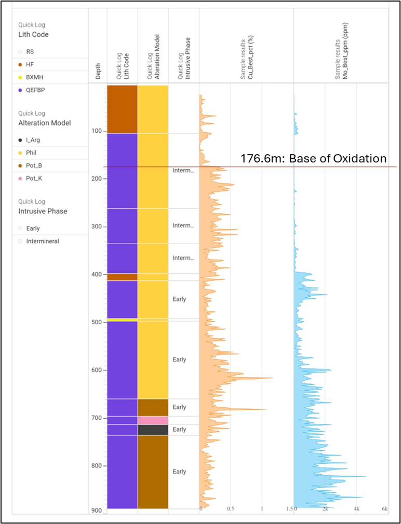Select the Alteration Model column header

coord(153,56)
